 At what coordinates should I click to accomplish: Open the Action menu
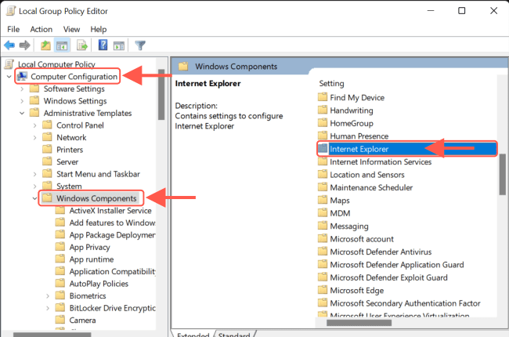41,29
